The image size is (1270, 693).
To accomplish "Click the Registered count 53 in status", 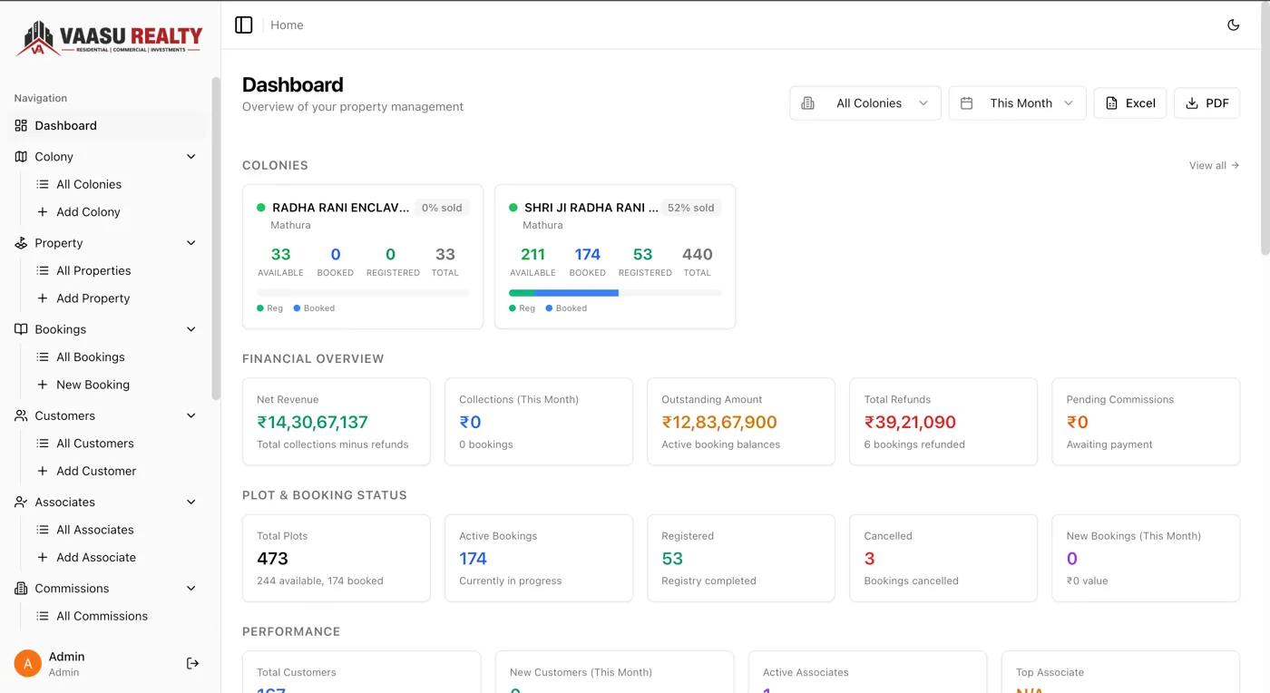I will [672, 559].
